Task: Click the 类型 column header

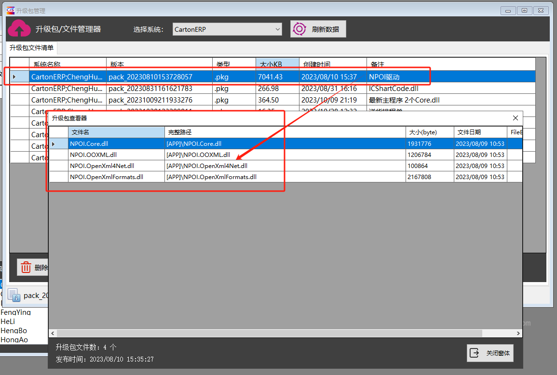Action: pyautogui.click(x=234, y=64)
